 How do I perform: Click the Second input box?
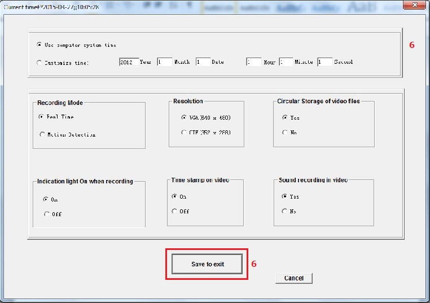(324, 62)
